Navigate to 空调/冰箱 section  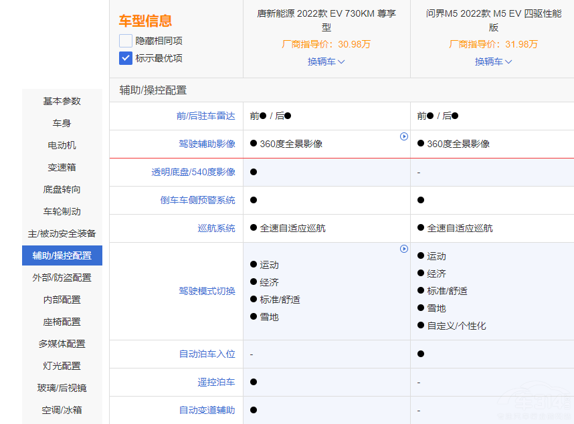pos(62,410)
